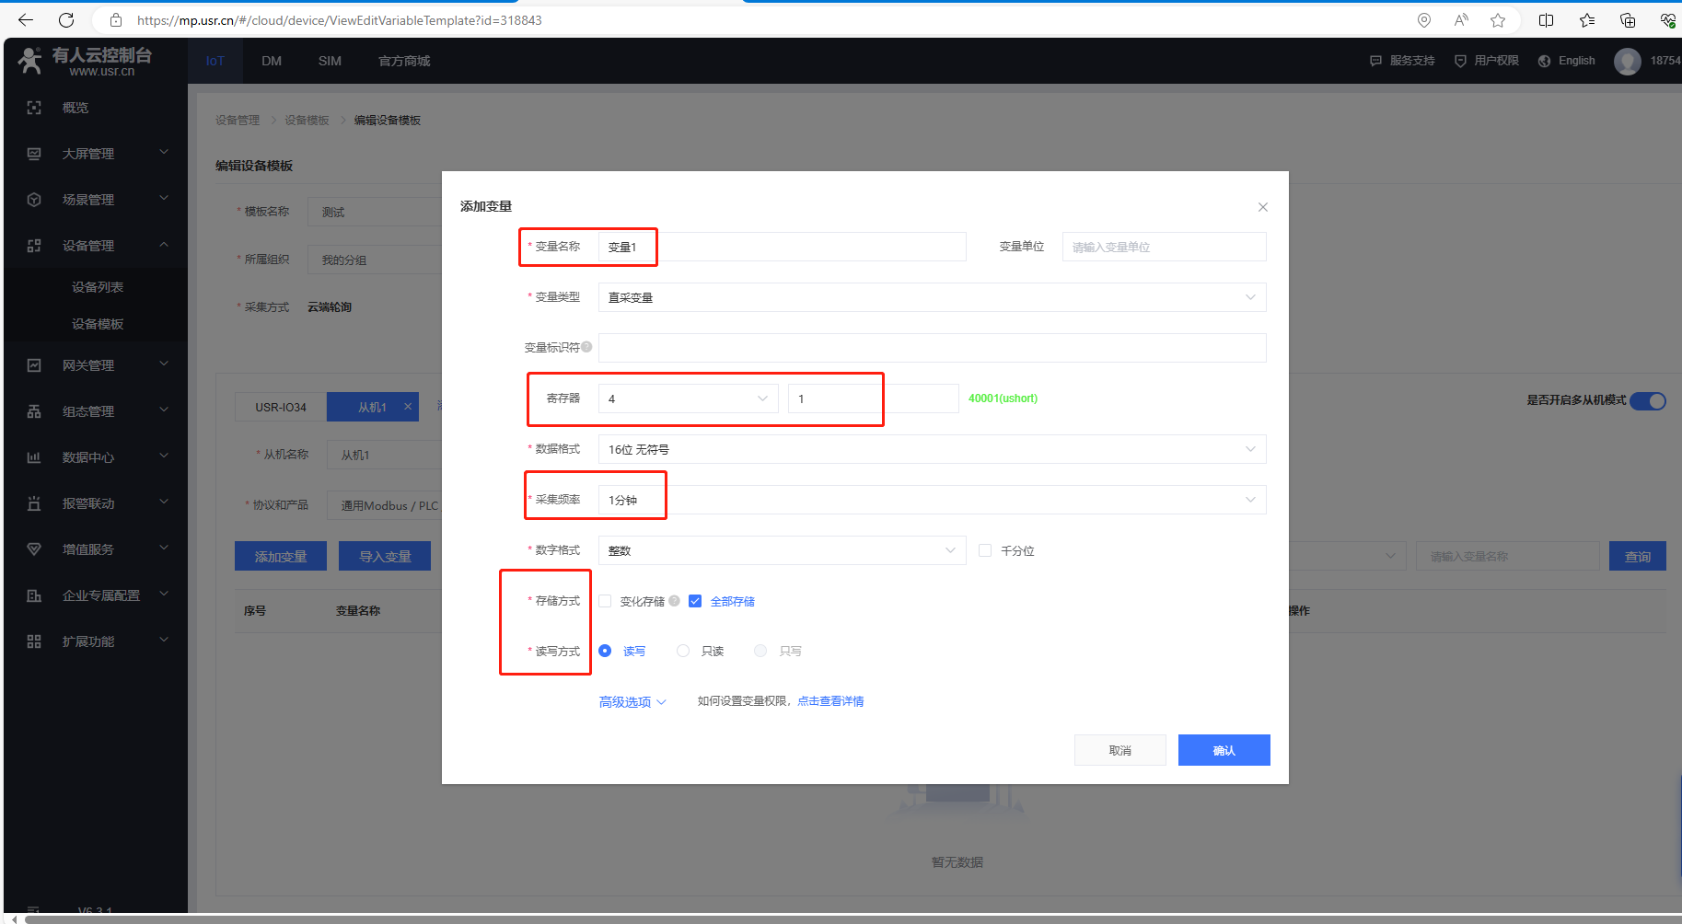The image size is (1682, 924).
Task: Click the browser refresh icon
Action: click(66, 20)
